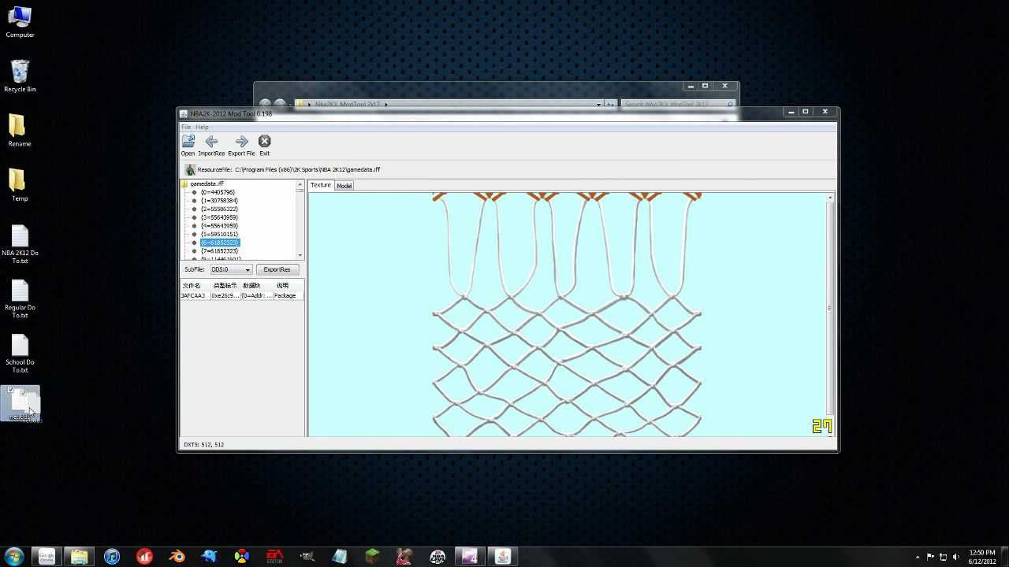This screenshot has width=1009, height=567.
Task: Open Blender from the taskbar
Action: click(x=177, y=557)
